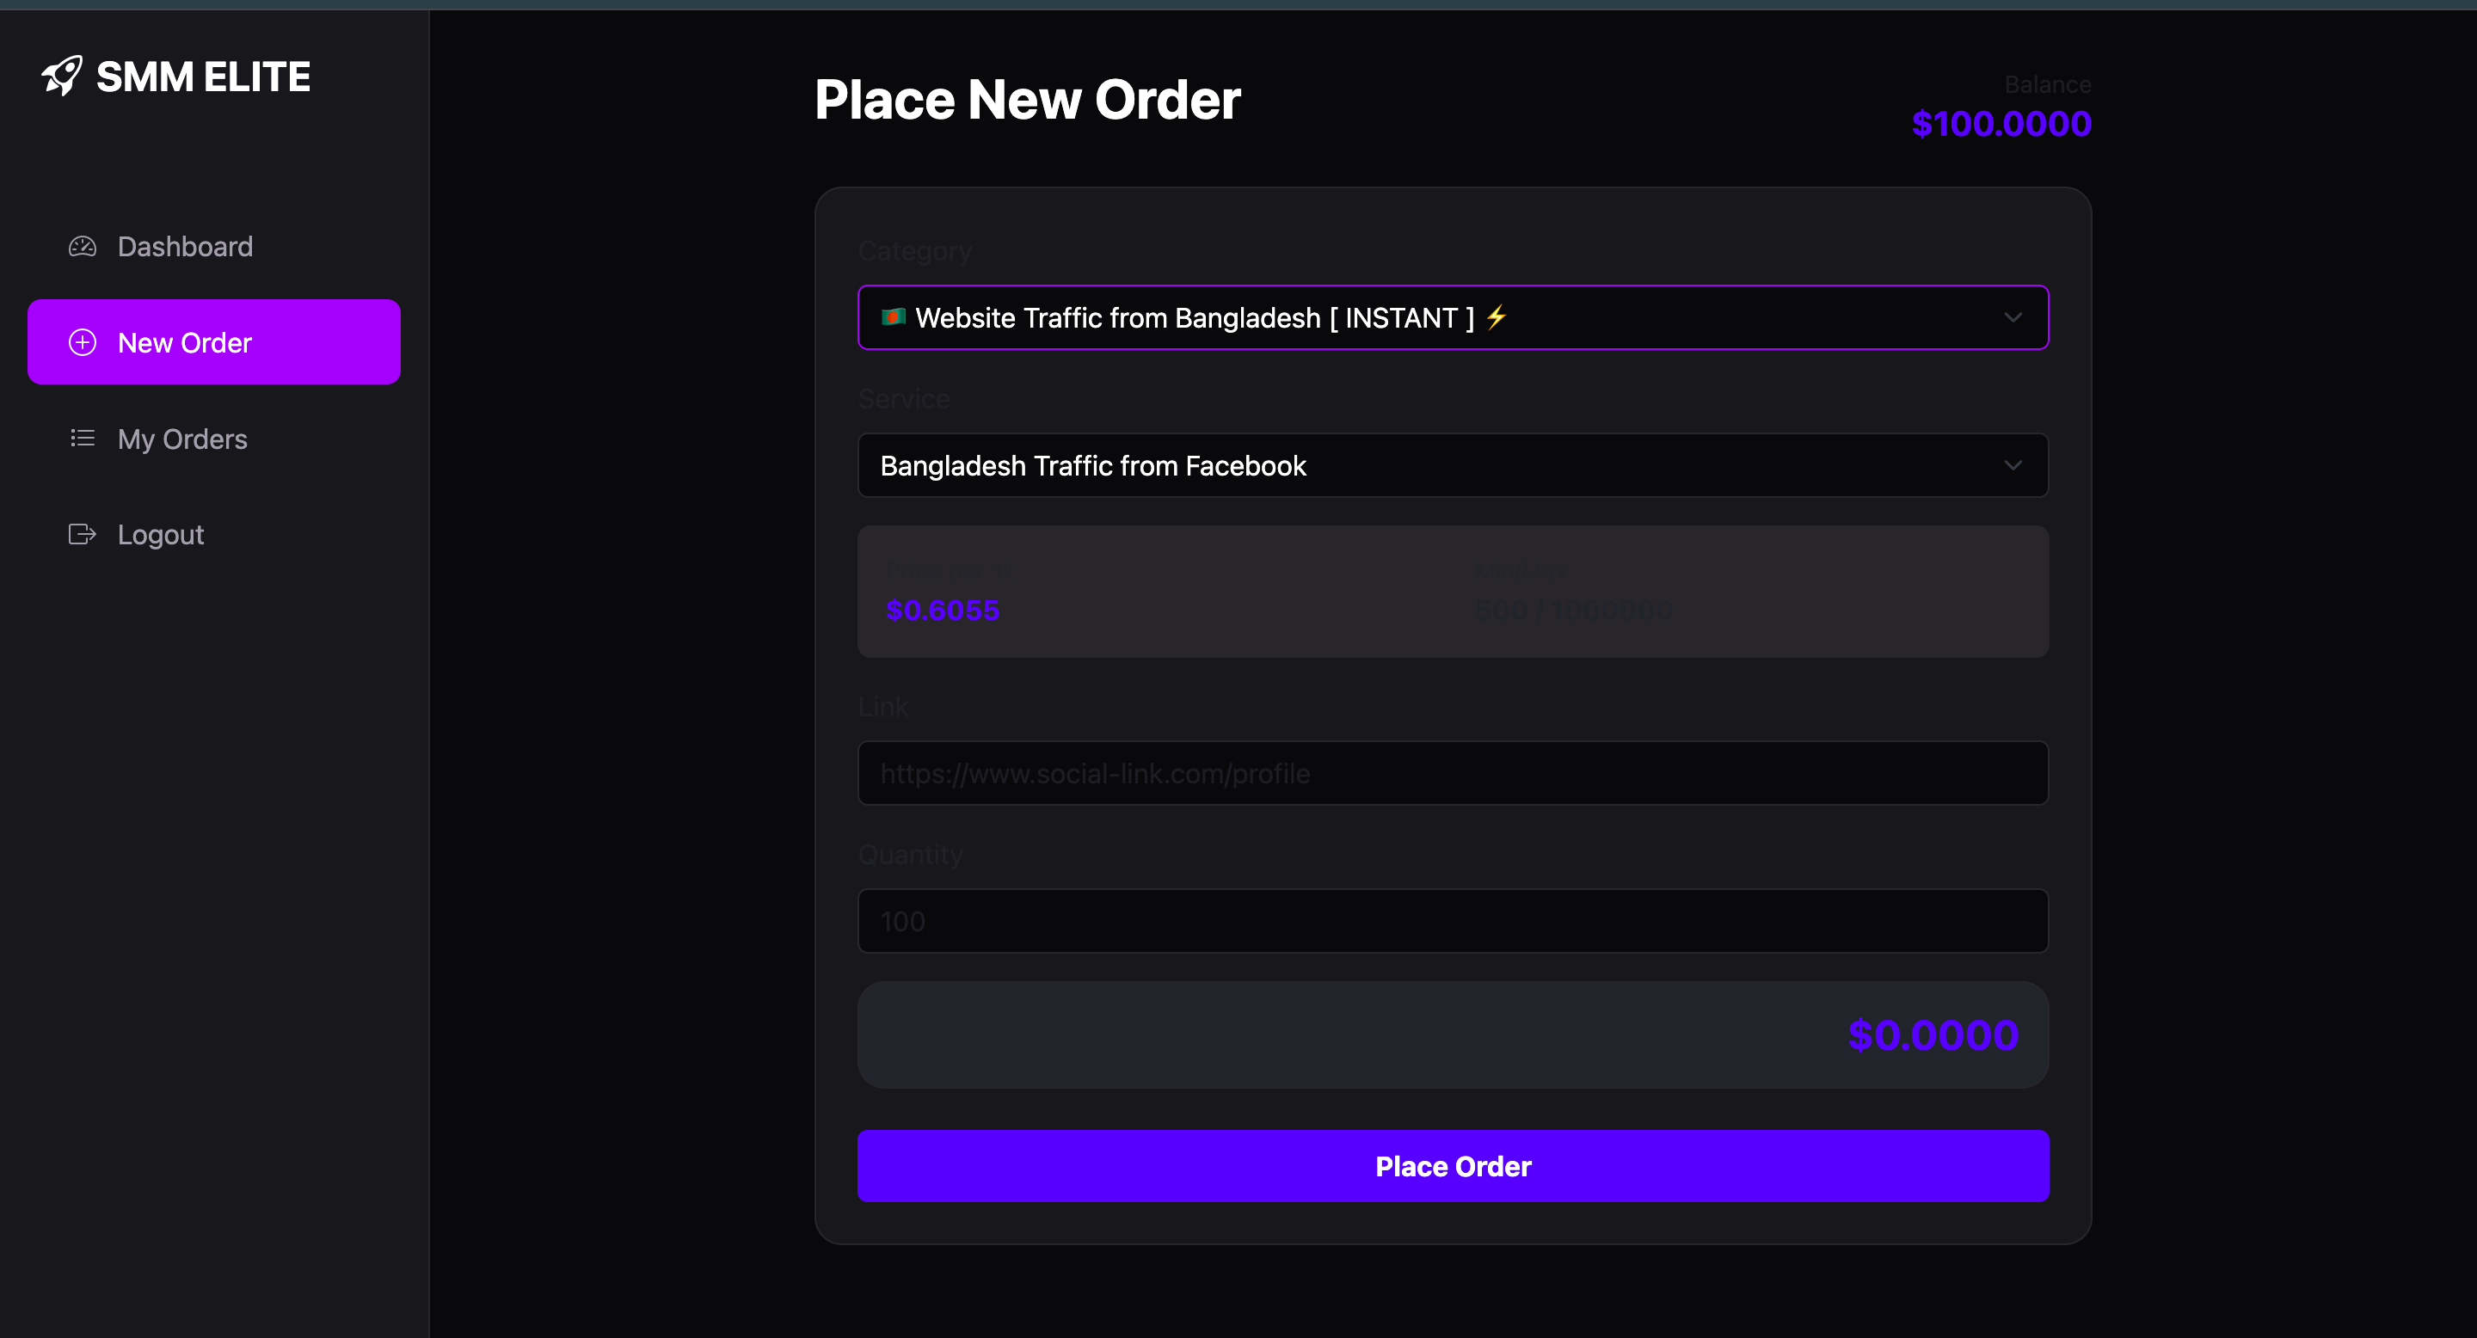Click the Dashboard gauge icon

pyautogui.click(x=83, y=247)
